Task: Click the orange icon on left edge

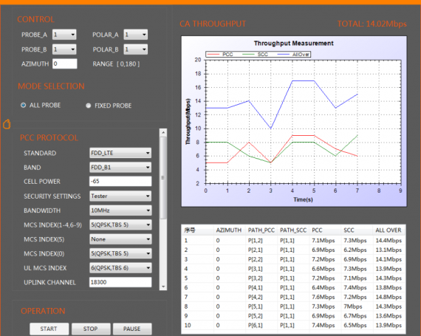Action: tap(7, 124)
